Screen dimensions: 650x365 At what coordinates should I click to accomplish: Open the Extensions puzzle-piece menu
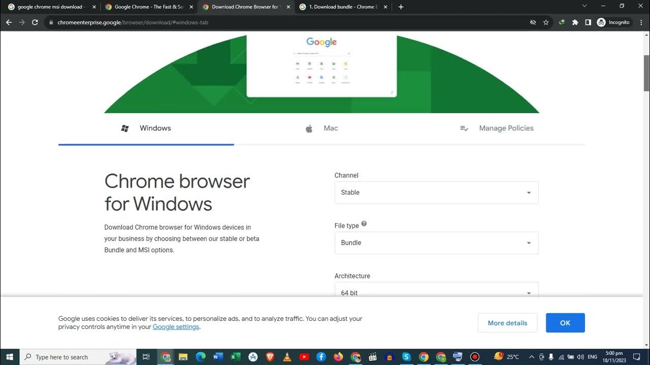[x=575, y=22]
